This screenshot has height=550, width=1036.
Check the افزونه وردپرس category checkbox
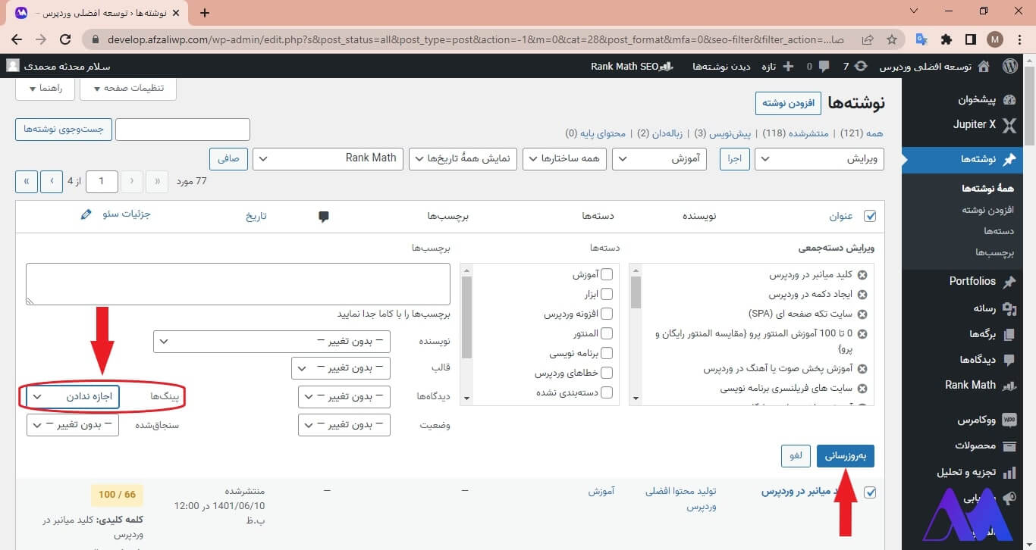(607, 314)
